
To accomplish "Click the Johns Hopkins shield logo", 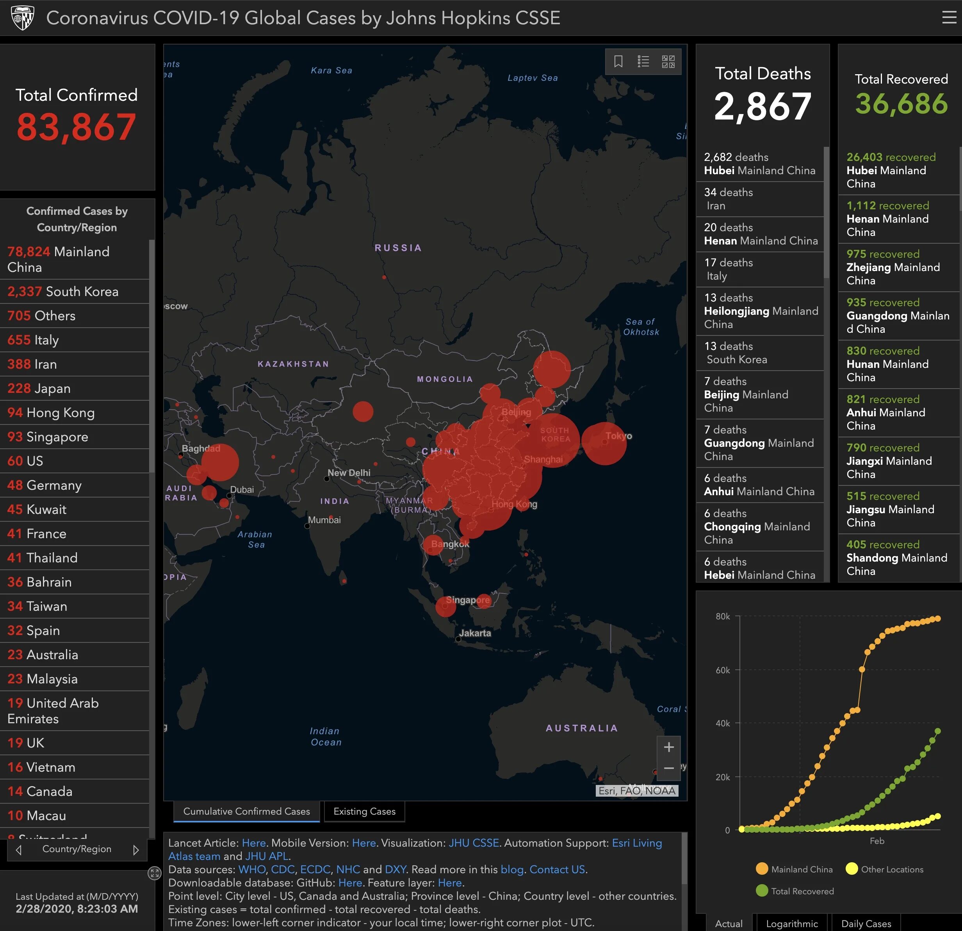I will coord(22,18).
